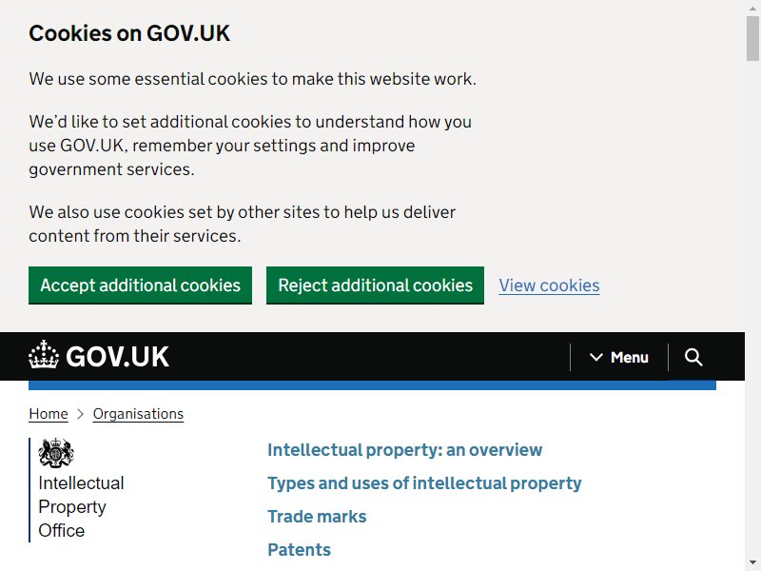
Task: Expand the Menu dropdown in header
Action: coord(619,358)
